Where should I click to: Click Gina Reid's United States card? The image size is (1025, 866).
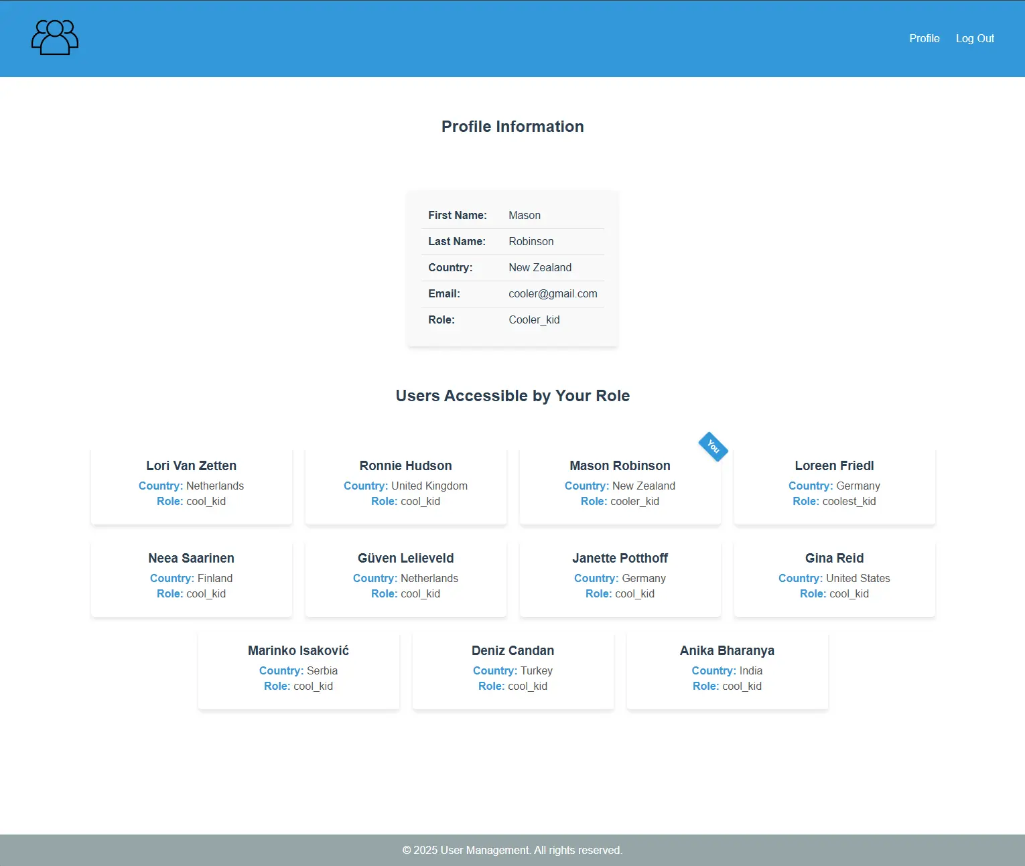(834, 577)
